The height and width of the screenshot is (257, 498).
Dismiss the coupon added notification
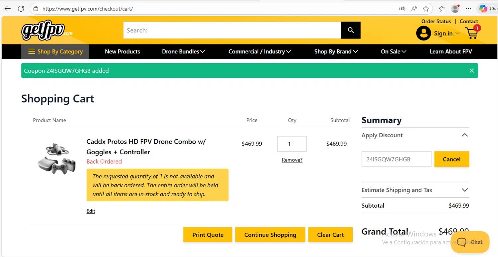472,71
